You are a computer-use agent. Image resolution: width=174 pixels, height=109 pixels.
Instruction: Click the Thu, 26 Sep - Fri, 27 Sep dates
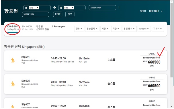click(62, 85)
